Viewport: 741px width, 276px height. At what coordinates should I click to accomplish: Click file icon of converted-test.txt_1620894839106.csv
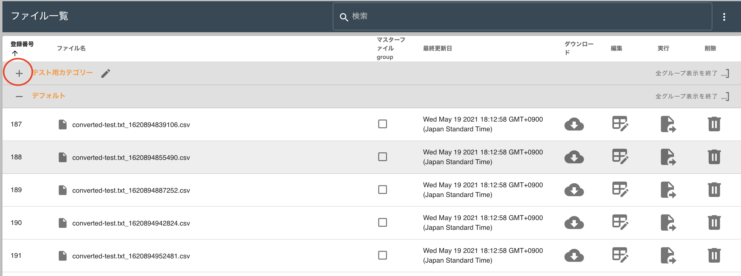click(x=62, y=124)
